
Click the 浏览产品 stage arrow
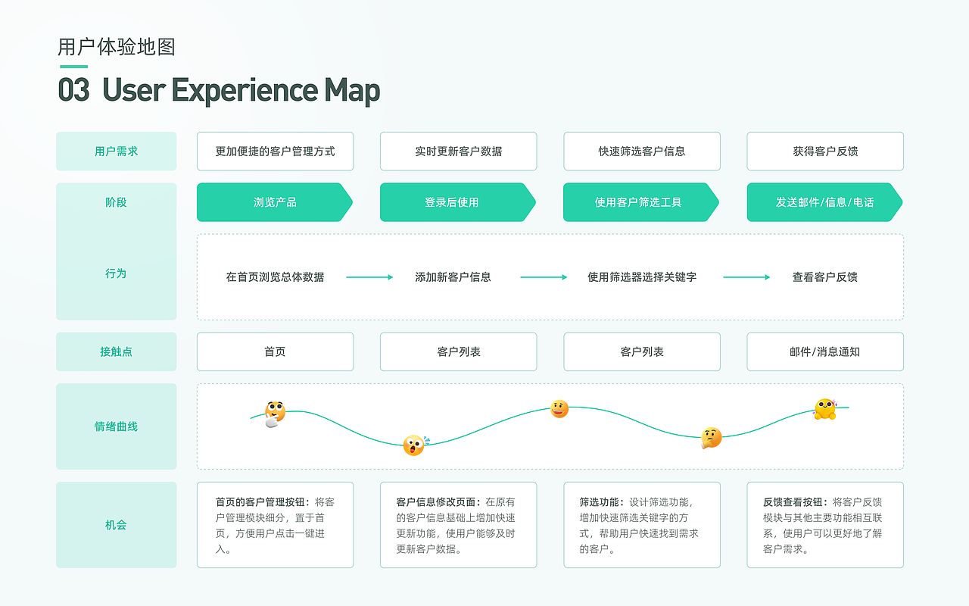coord(275,202)
